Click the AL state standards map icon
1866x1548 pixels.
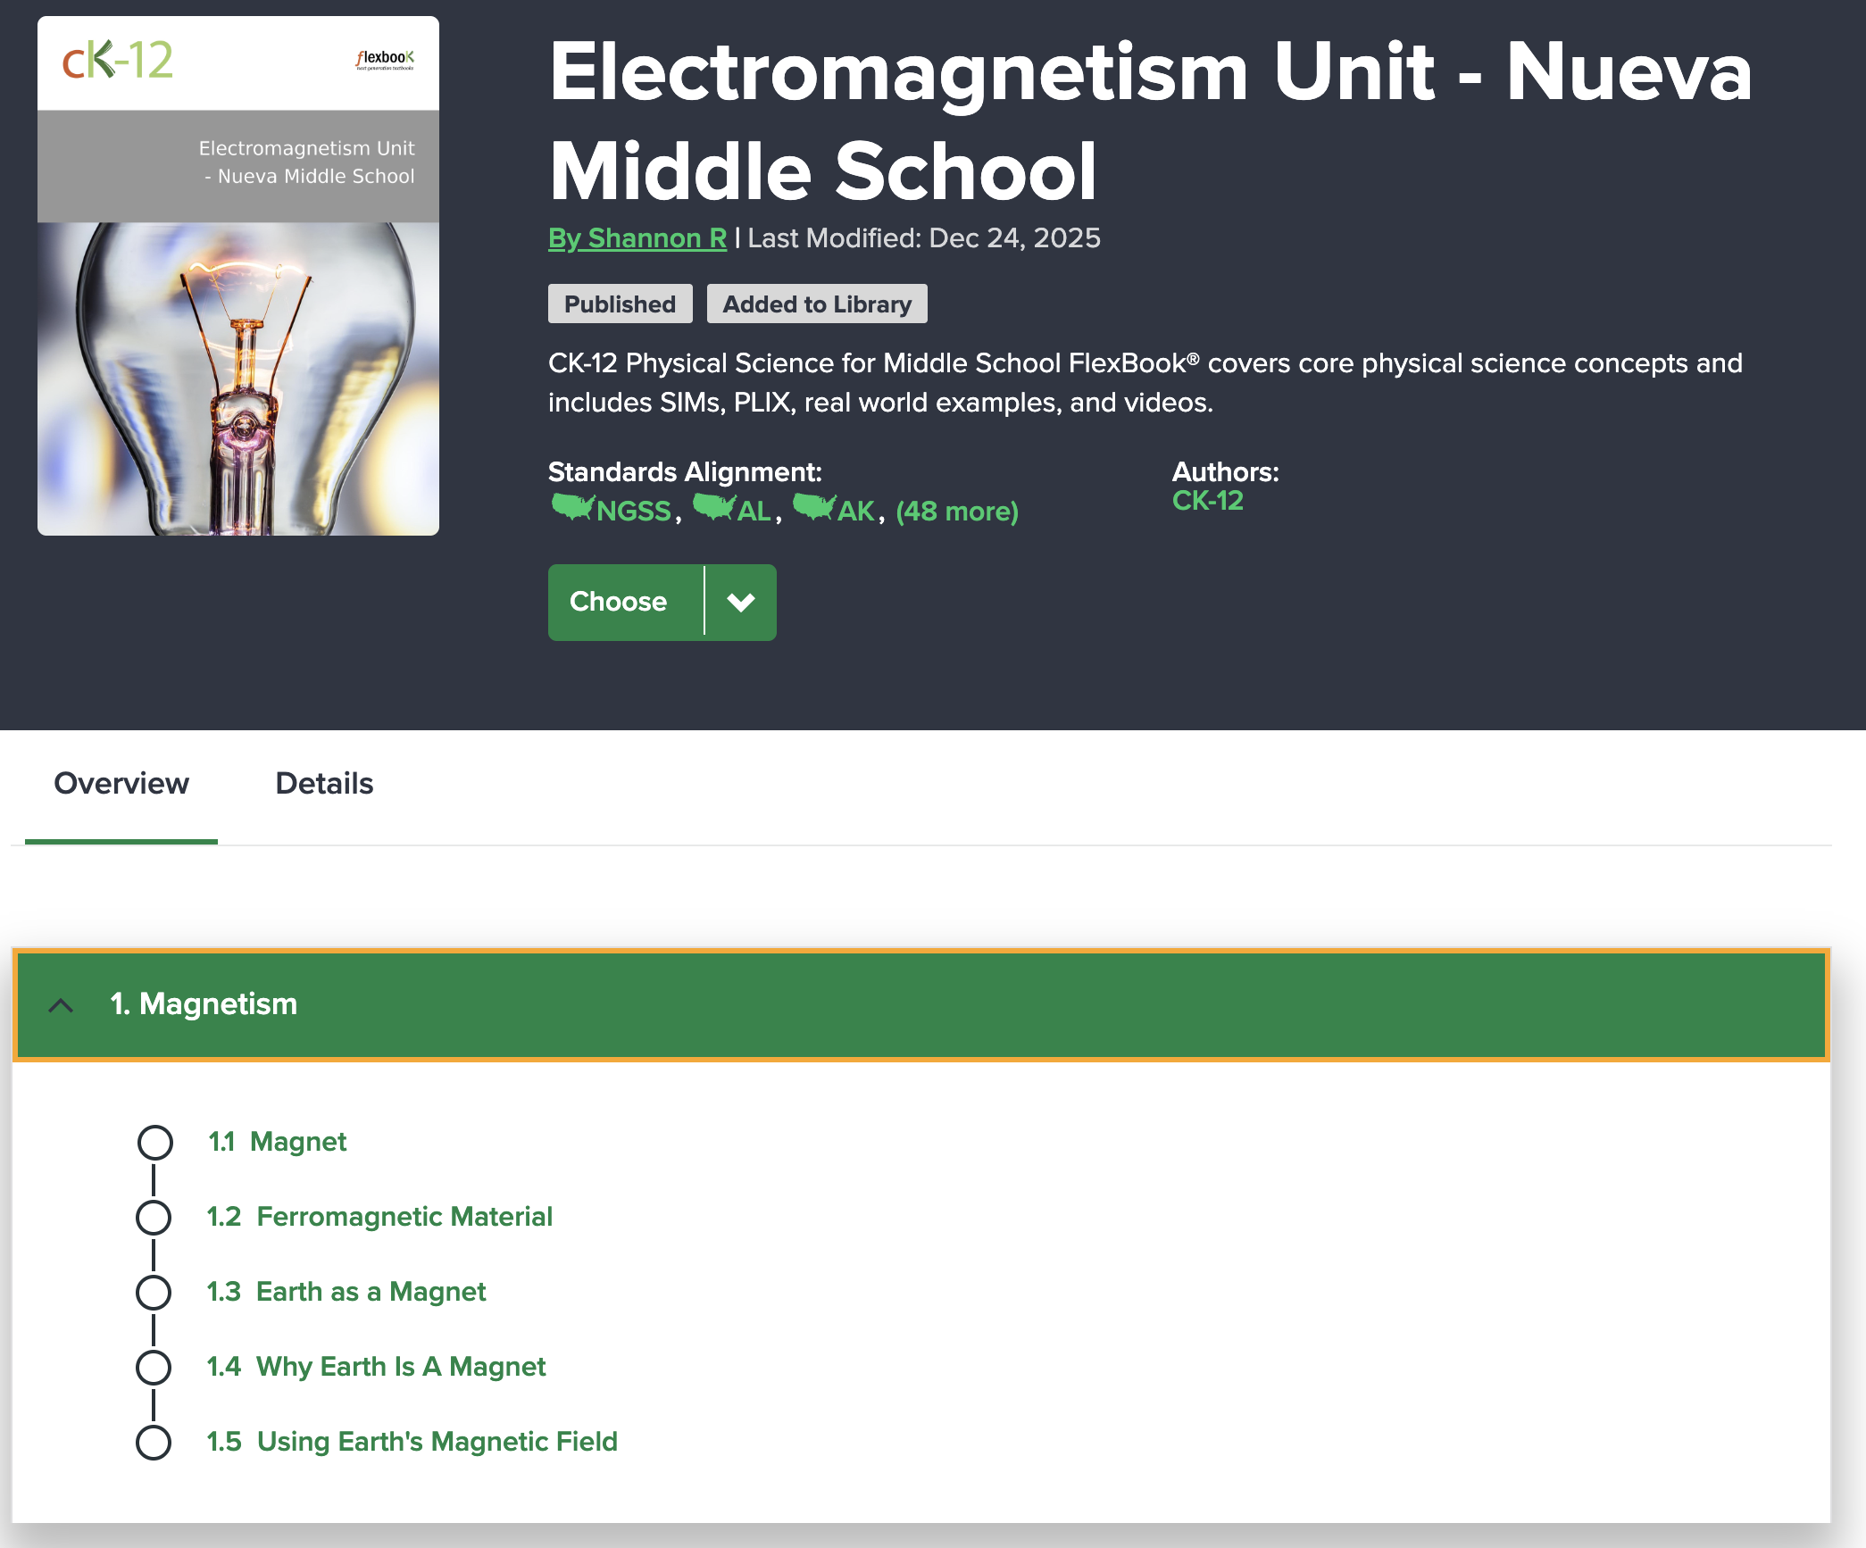tap(714, 508)
